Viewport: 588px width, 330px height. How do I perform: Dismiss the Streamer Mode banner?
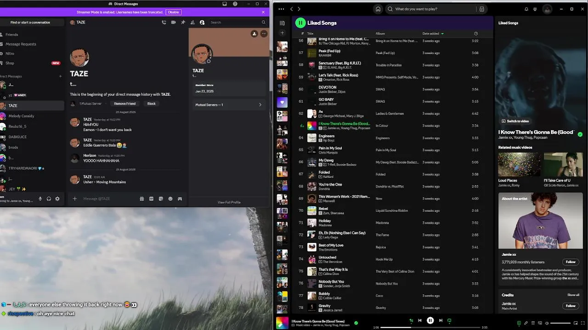(263, 12)
